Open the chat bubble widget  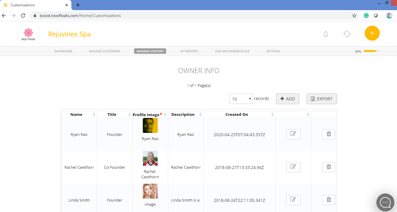click(x=385, y=202)
